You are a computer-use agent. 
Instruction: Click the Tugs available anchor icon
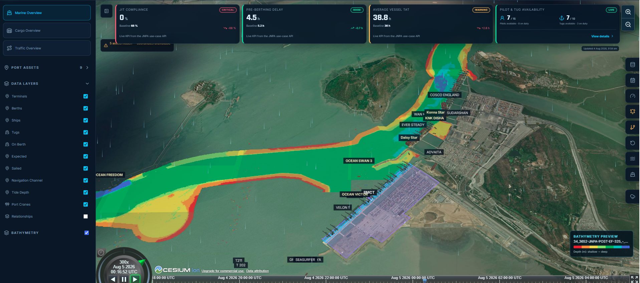point(562,18)
